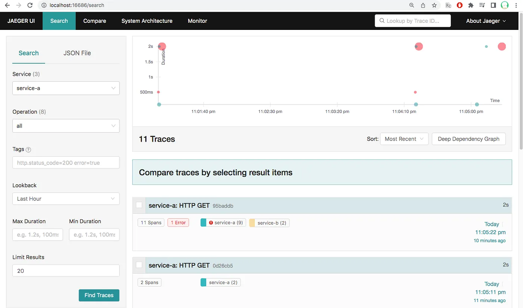Click the Limit Results field

66,271
